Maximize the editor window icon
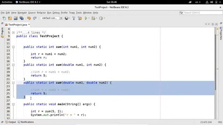This screenshot has width=223, height=125. [216, 24]
